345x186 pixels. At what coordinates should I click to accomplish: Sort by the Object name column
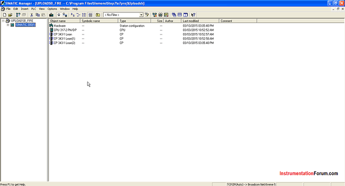(x=64, y=21)
